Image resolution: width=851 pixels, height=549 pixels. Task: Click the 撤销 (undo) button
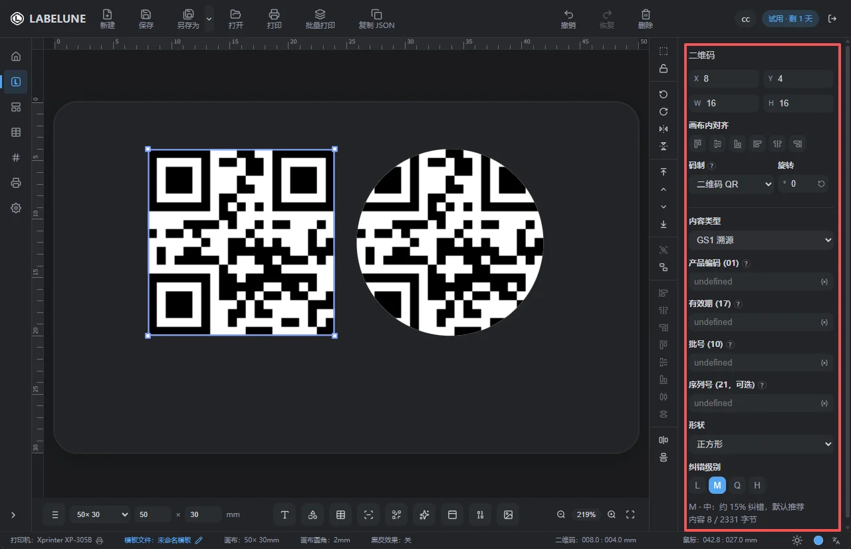[568, 19]
